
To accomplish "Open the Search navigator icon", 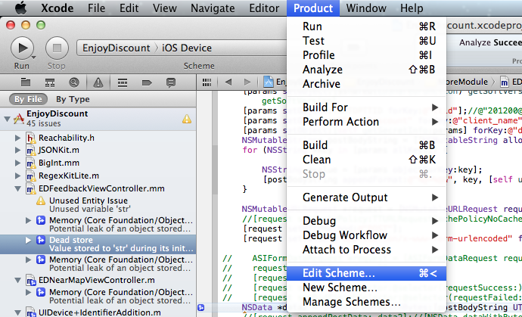I will pyautogui.click(x=74, y=82).
